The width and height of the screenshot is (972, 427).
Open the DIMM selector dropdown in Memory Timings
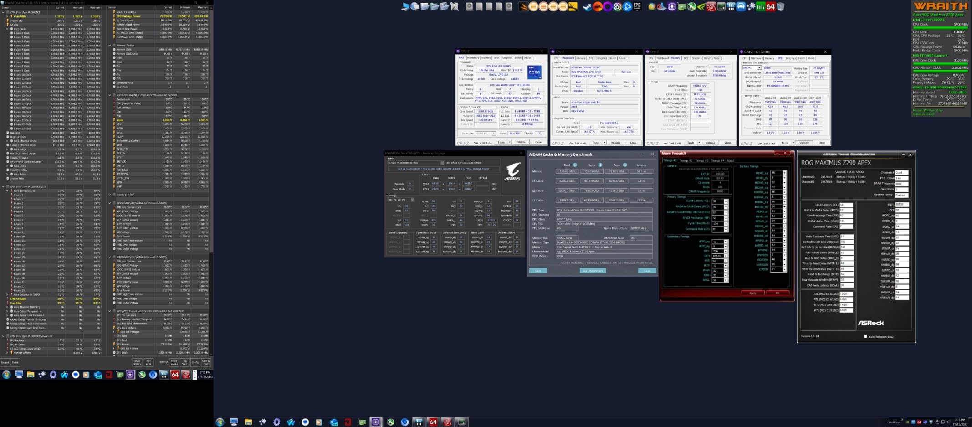[442, 163]
